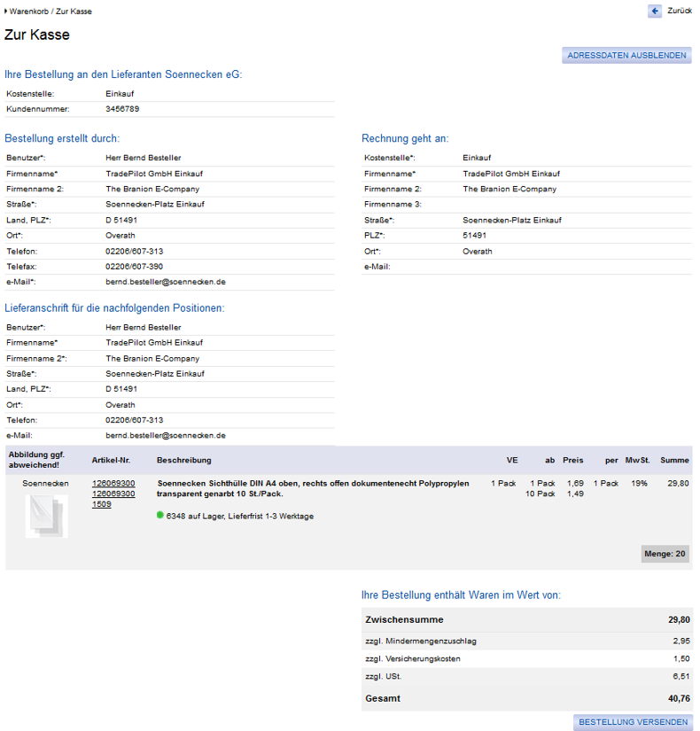Image resolution: width=700 pixels, height=731 pixels.
Task: Click the Warenkorb breadcrumb arrow icon
Action: click(x=5, y=12)
